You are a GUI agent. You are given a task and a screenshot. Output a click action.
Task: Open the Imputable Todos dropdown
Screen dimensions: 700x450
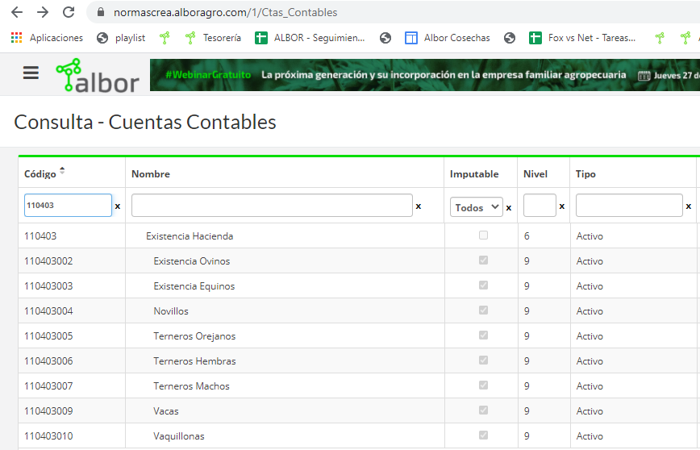tap(477, 207)
